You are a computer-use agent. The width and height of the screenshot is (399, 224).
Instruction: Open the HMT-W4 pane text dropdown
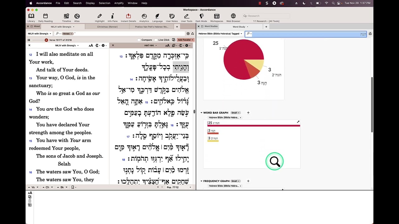point(150,45)
